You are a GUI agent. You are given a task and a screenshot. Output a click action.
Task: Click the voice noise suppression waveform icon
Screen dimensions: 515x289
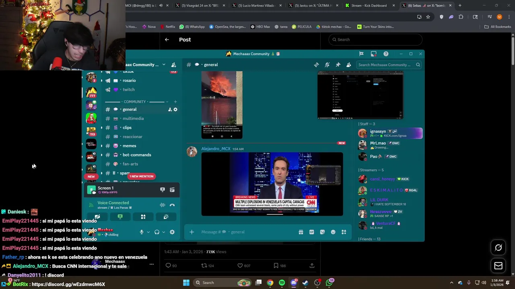coord(163,205)
